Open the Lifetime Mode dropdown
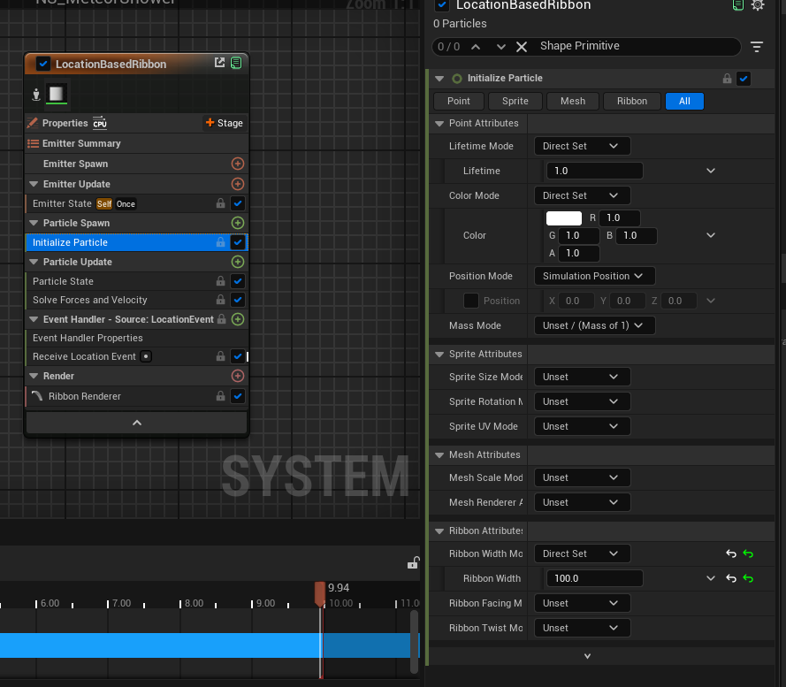 click(x=582, y=146)
